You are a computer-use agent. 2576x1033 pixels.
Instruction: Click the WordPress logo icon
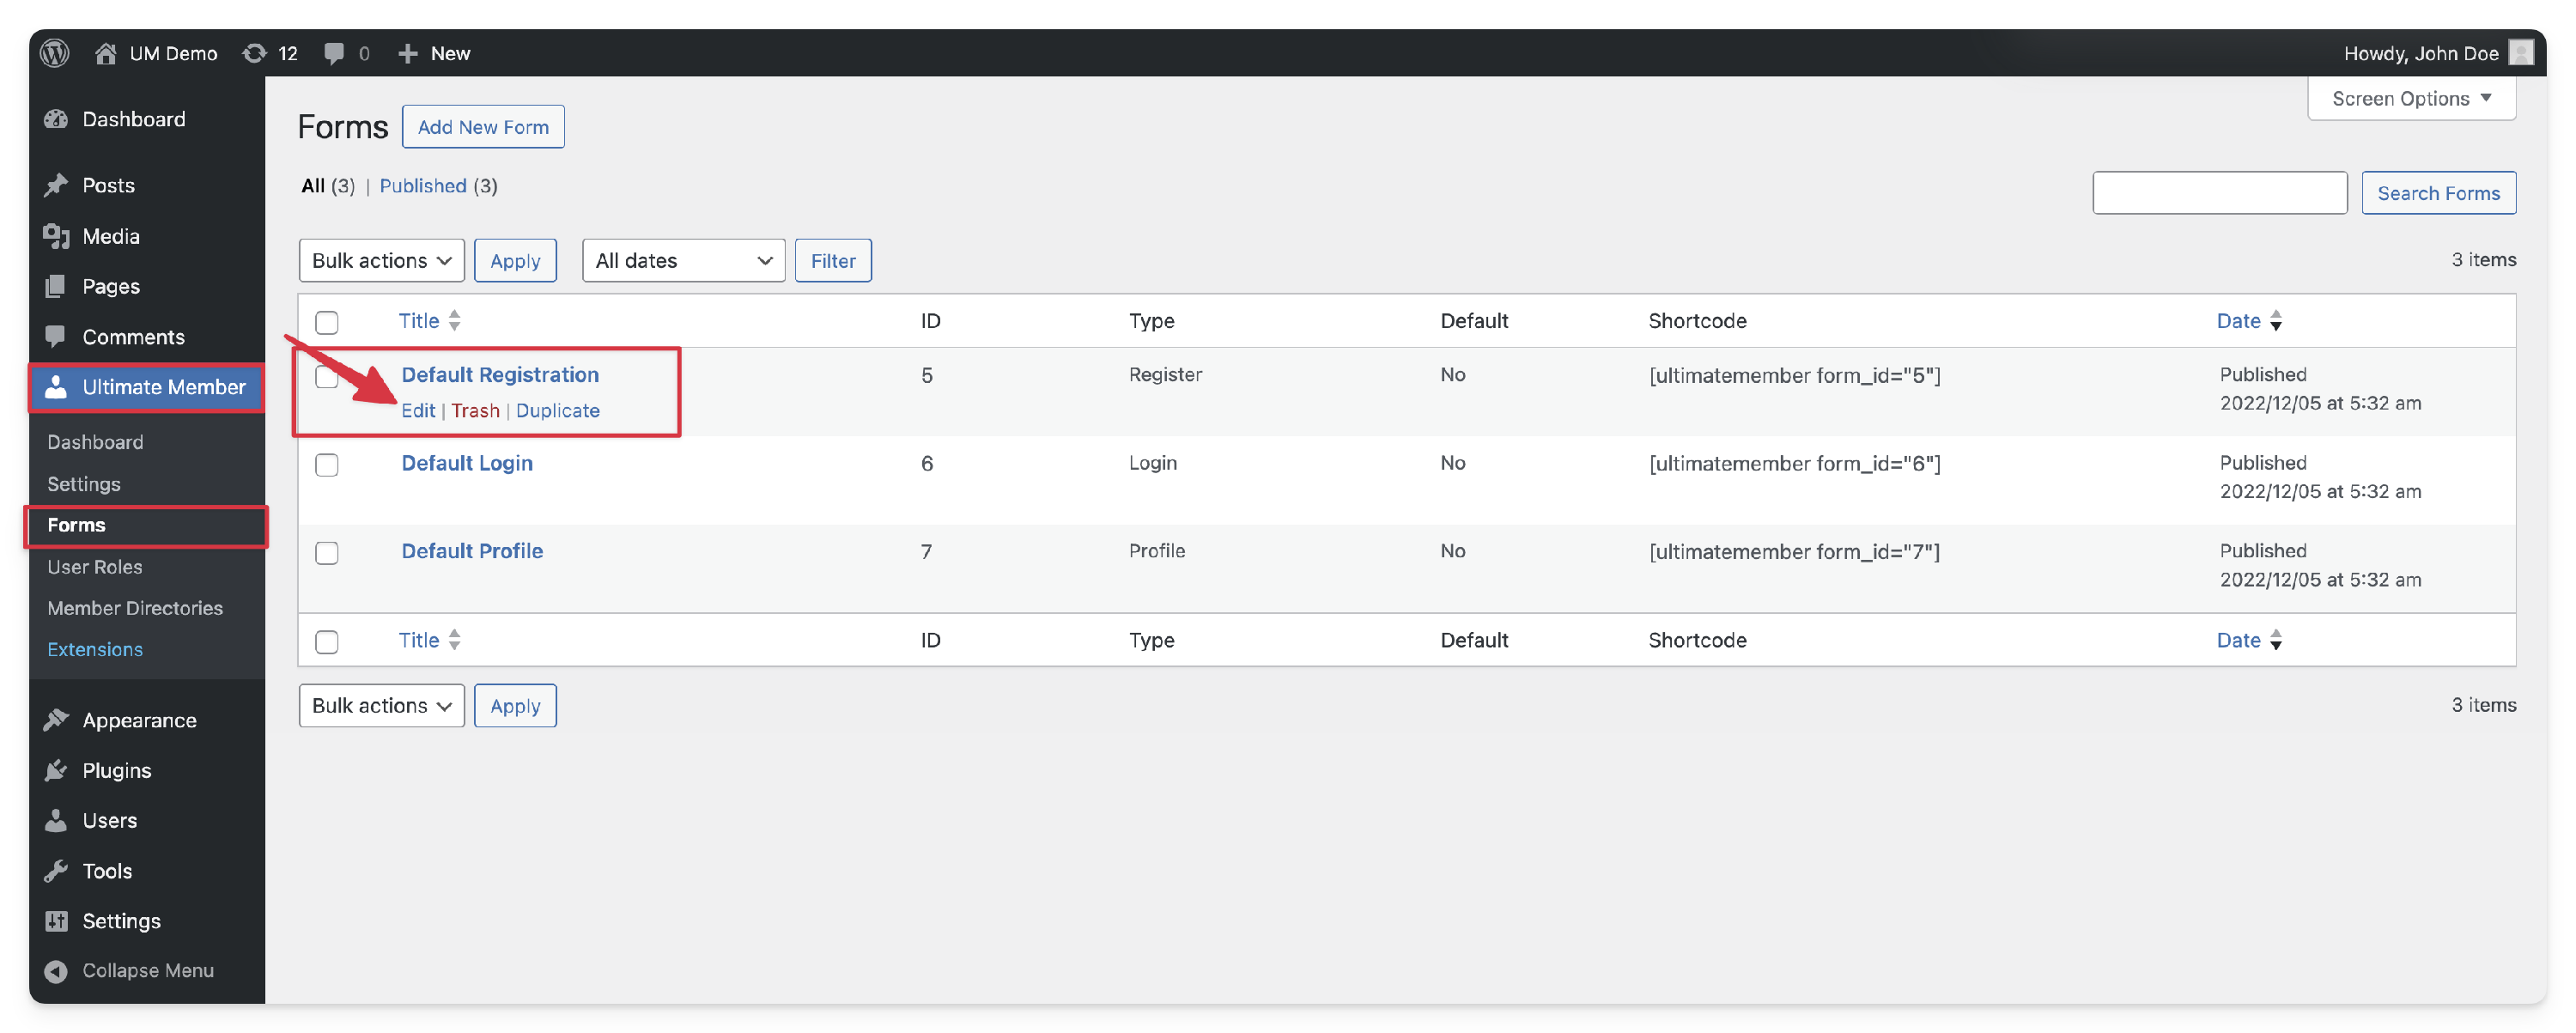point(55,53)
